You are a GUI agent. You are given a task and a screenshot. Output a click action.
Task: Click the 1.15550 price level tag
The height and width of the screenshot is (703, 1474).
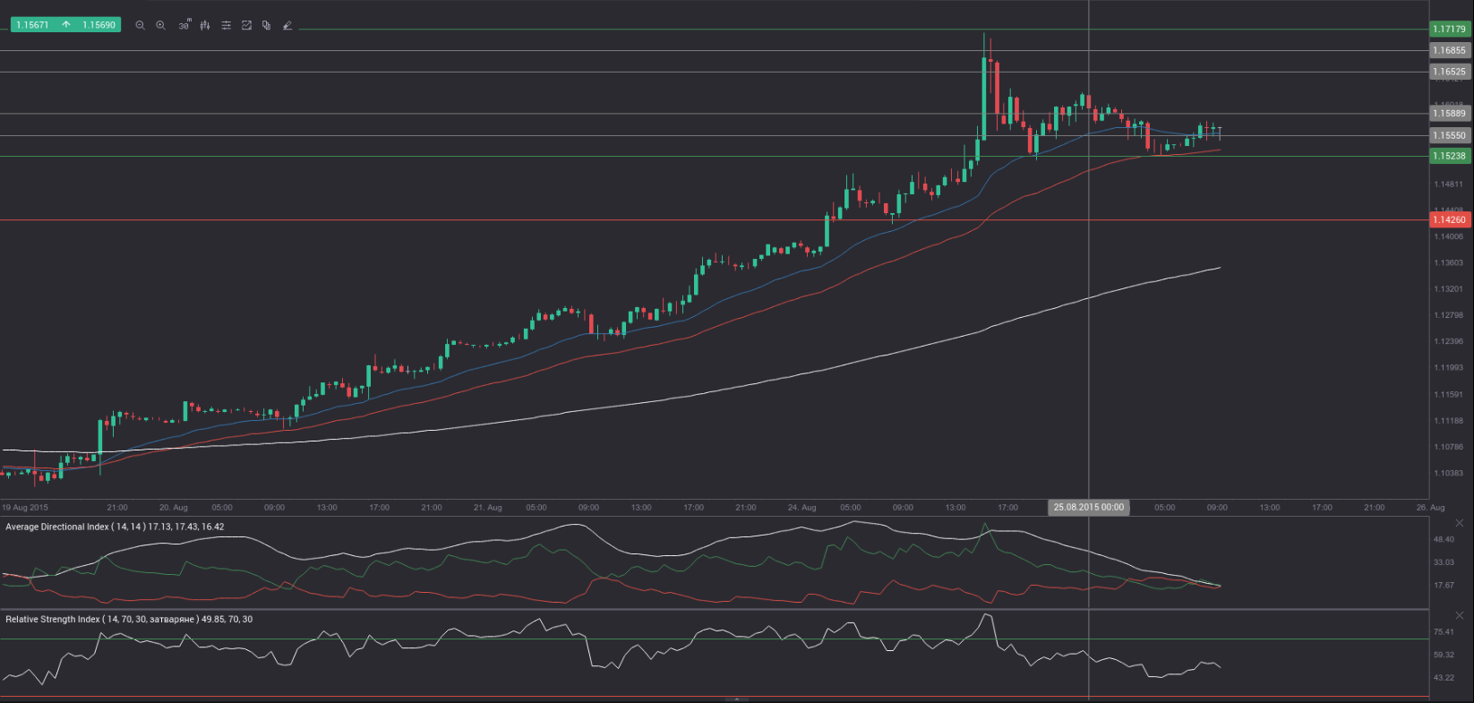tap(1449, 135)
